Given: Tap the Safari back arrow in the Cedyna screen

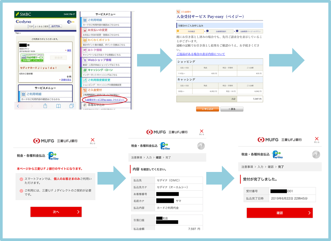Looking at the screenshot, I should tap(18, 106).
